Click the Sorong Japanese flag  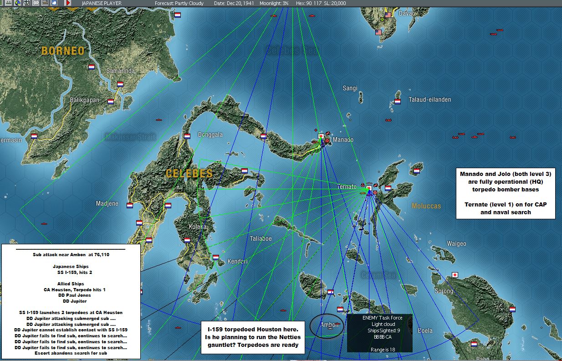click(x=454, y=275)
